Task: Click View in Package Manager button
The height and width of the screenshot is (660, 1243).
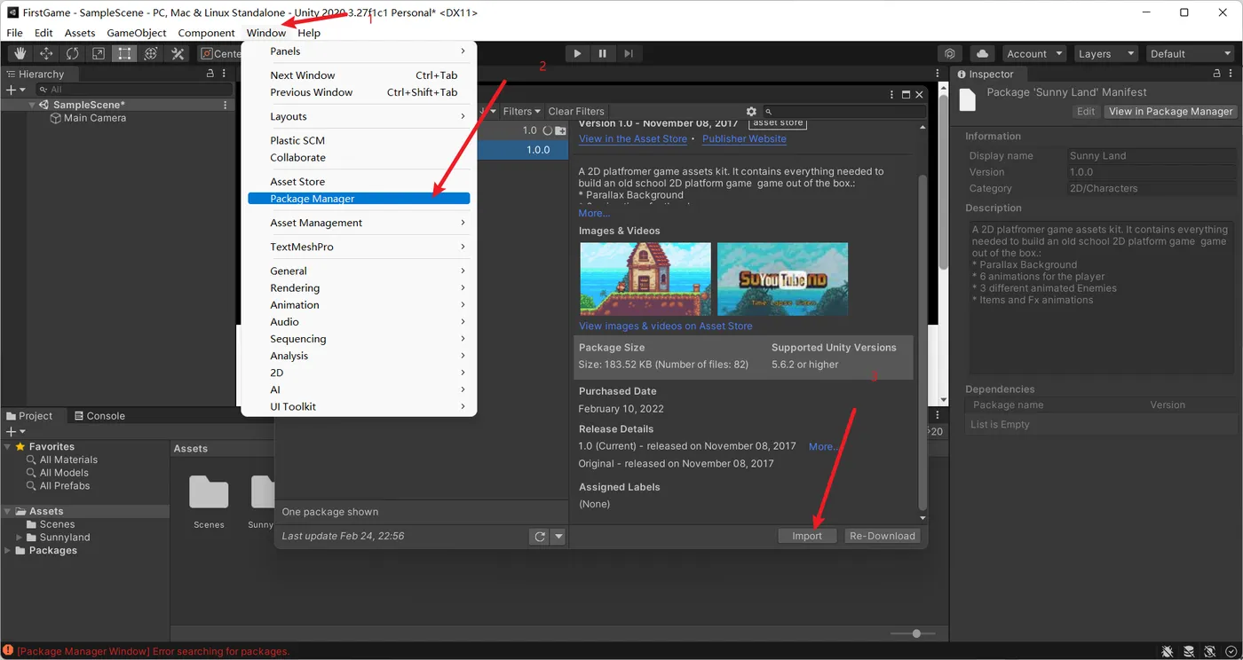Action: click(1170, 112)
